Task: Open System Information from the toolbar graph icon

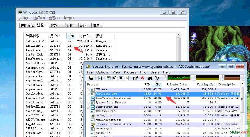Action: pyautogui.click(x=109, y=78)
